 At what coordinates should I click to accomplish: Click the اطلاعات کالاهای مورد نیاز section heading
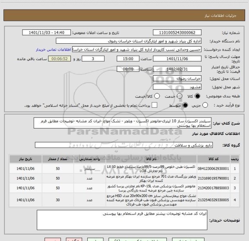216,134
